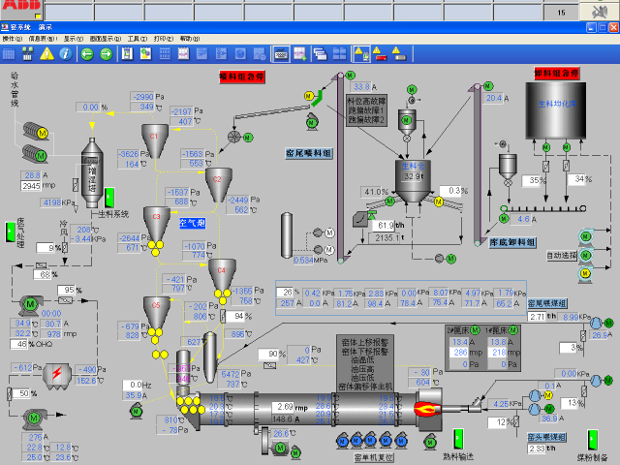Screen dimensions: 620x465
Task: Click the 喂料组急停 emergency stop button
Action: (x=242, y=77)
